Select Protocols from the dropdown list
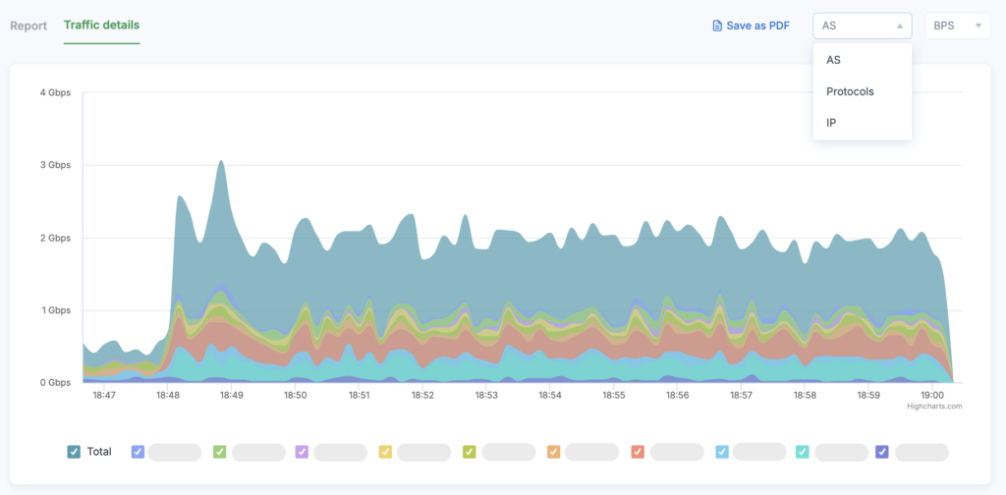 click(850, 91)
